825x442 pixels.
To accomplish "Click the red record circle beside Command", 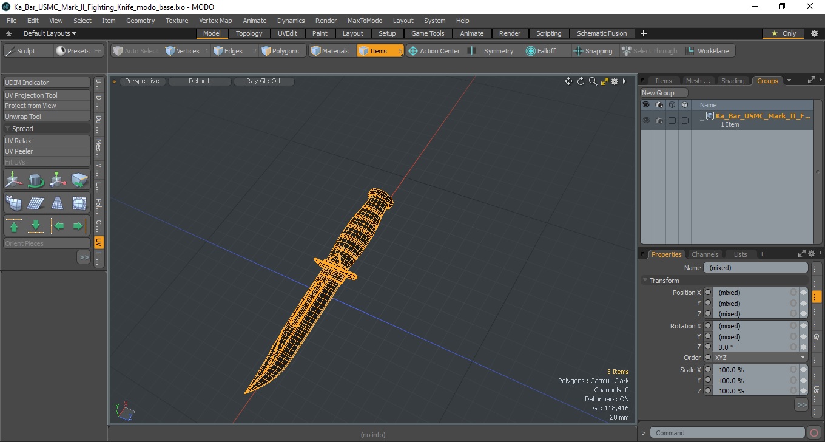I will [x=815, y=433].
